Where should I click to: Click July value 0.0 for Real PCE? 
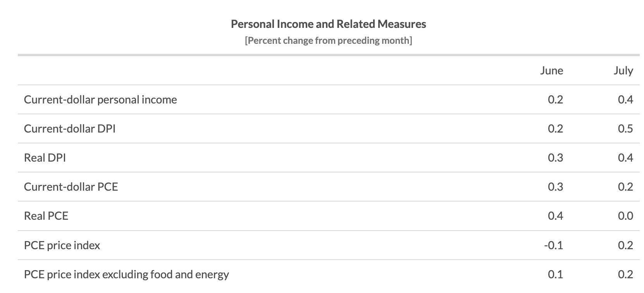[625, 216]
